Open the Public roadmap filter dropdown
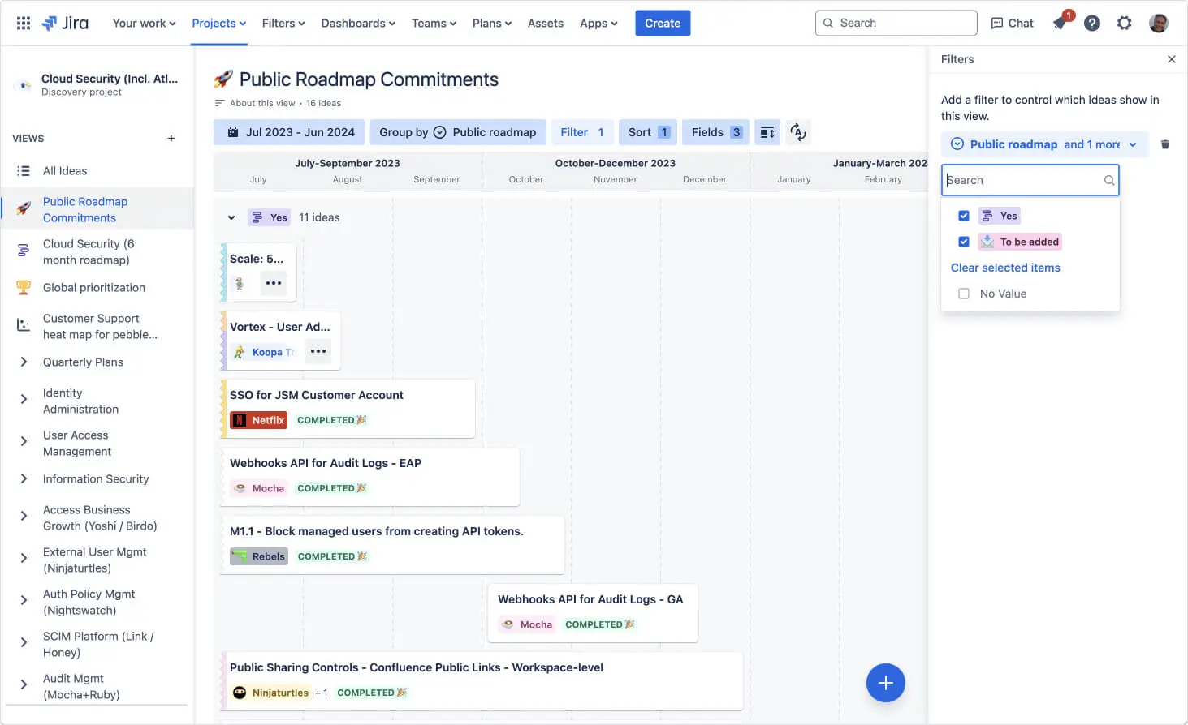Screen dimensions: 1188x725 (x=1044, y=144)
